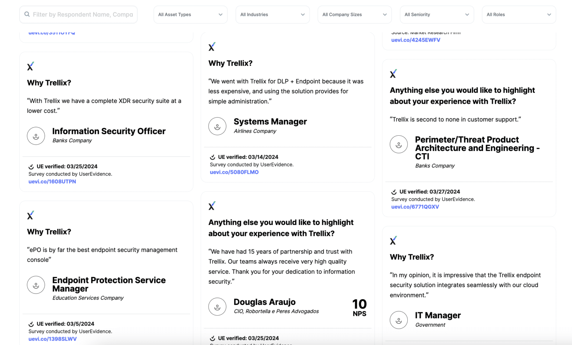The width and height of the screenshot is (572, 345).
Task: Click the Information Security Officer avatar icon
Action: [x=36, y=136]
